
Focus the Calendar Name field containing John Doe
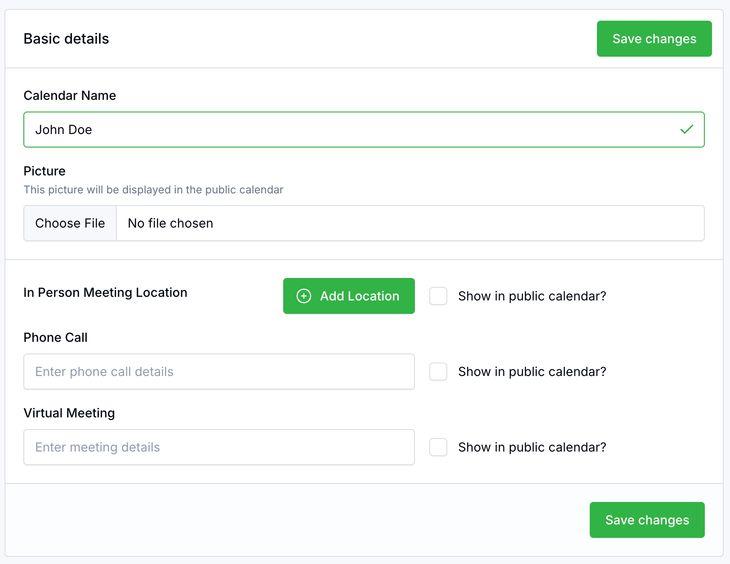(x=364, y=130)
